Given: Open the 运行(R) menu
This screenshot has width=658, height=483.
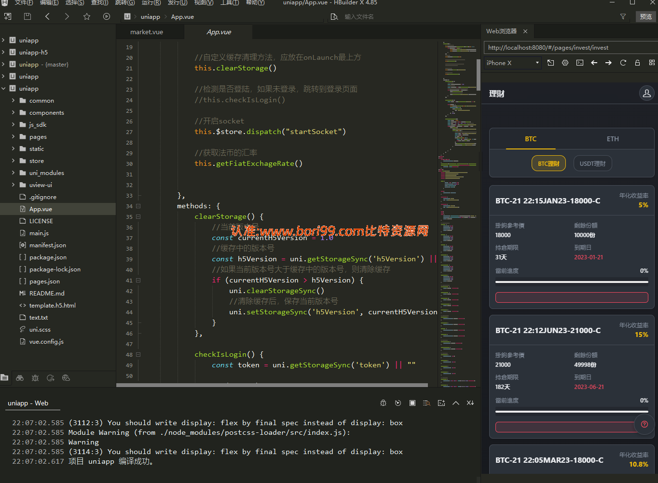Looking at the screenshot, I should point(151,2).
